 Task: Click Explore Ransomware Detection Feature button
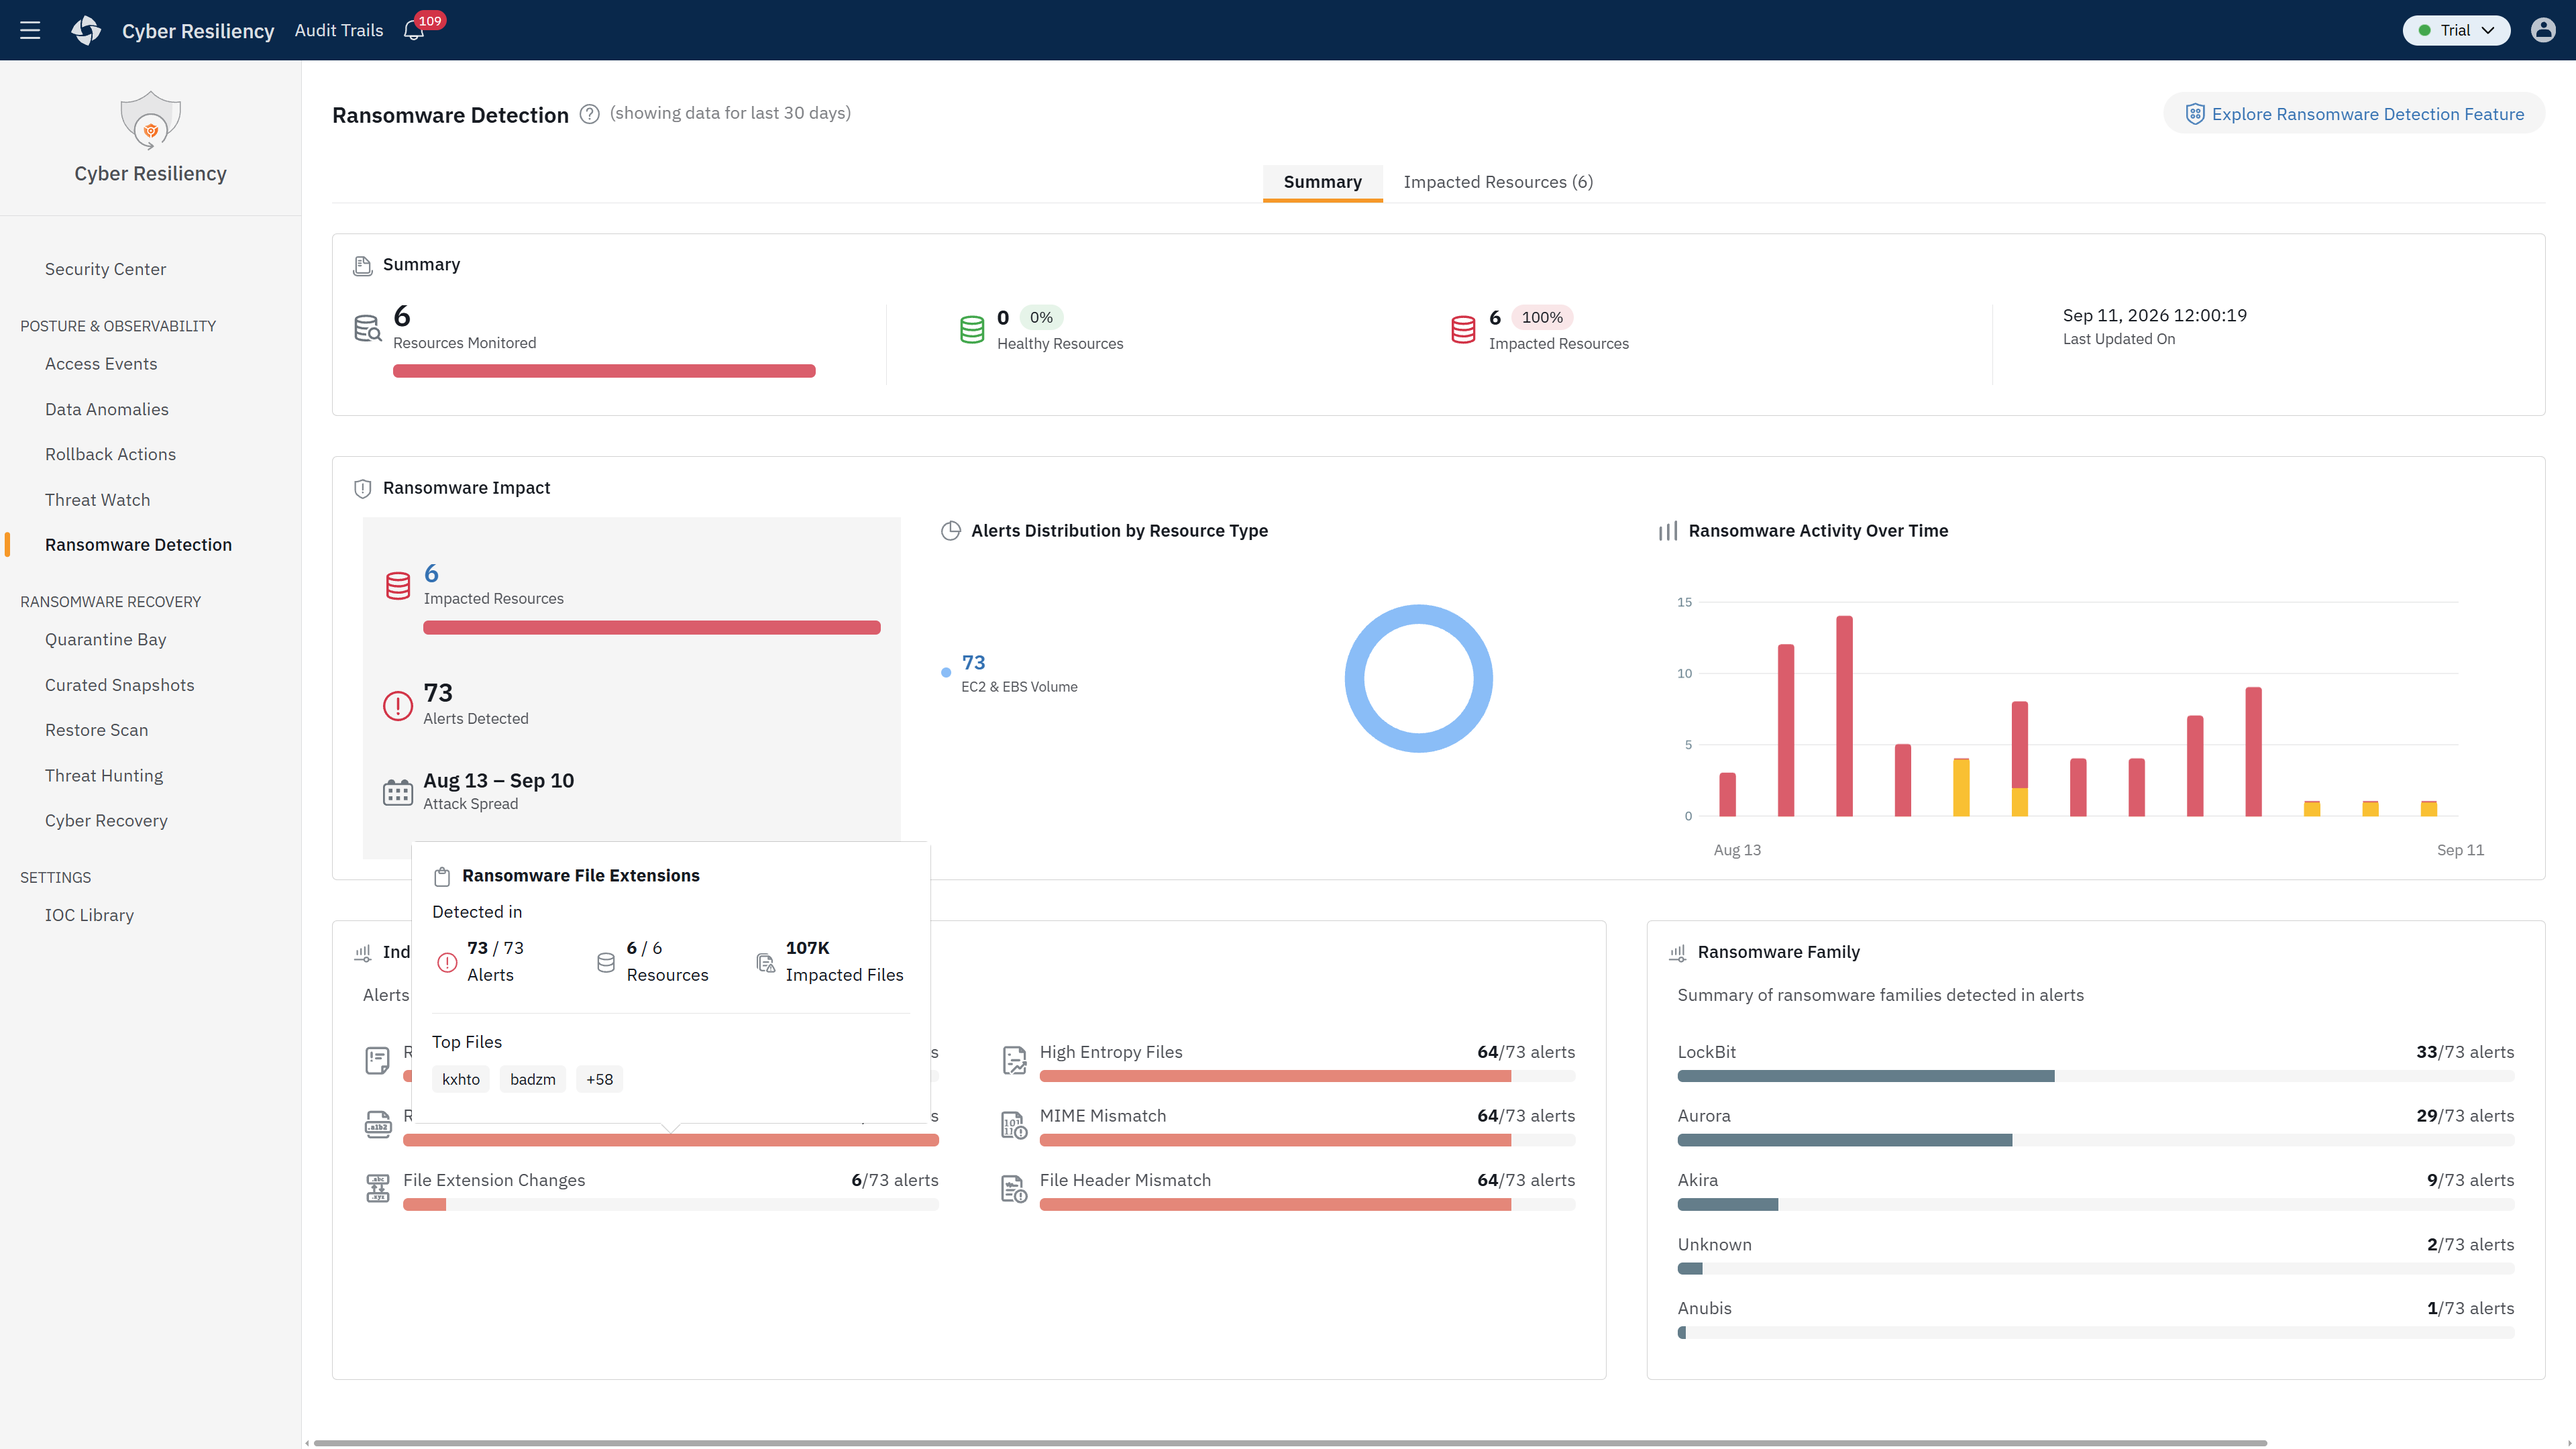pyautogui.click(x=2354, y=114)
